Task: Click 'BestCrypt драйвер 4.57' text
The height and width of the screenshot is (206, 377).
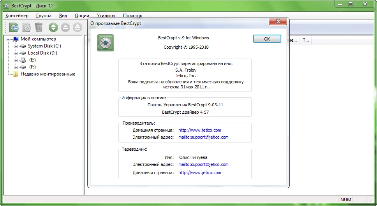Action: 185,112
